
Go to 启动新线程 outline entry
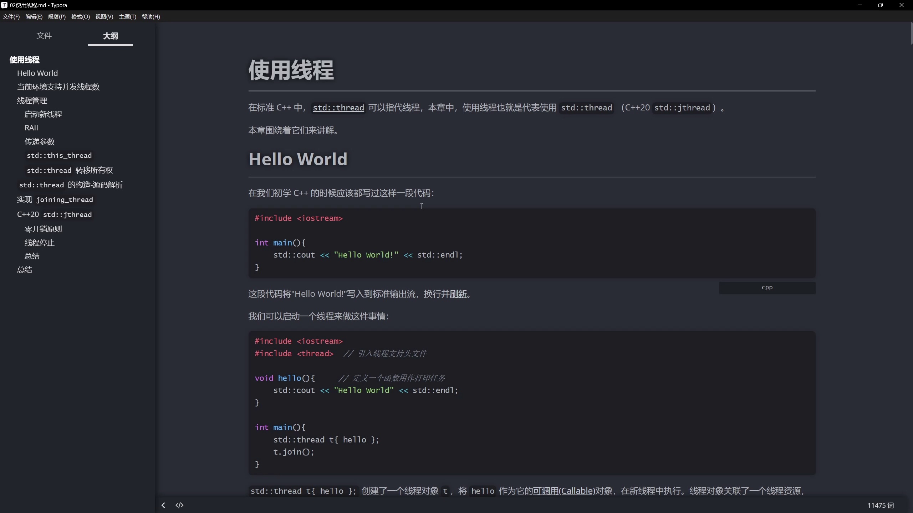43,114
